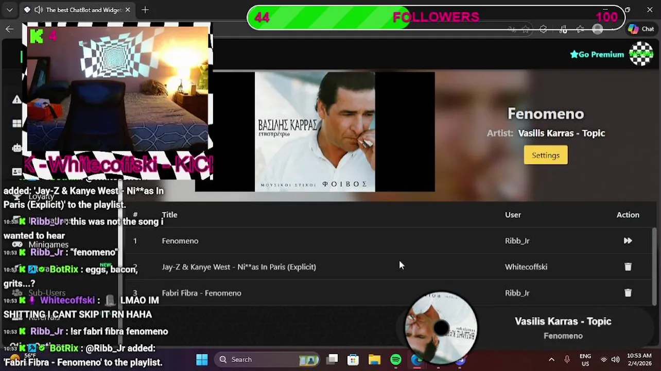Show hidden system tray icons
The height and width of the screenshot is (371, 661).
pyautogui.click(x=551, y=359)
